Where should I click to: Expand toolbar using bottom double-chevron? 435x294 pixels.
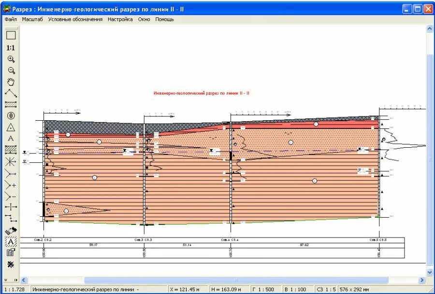pyautogui.click(x=6, y=280)
